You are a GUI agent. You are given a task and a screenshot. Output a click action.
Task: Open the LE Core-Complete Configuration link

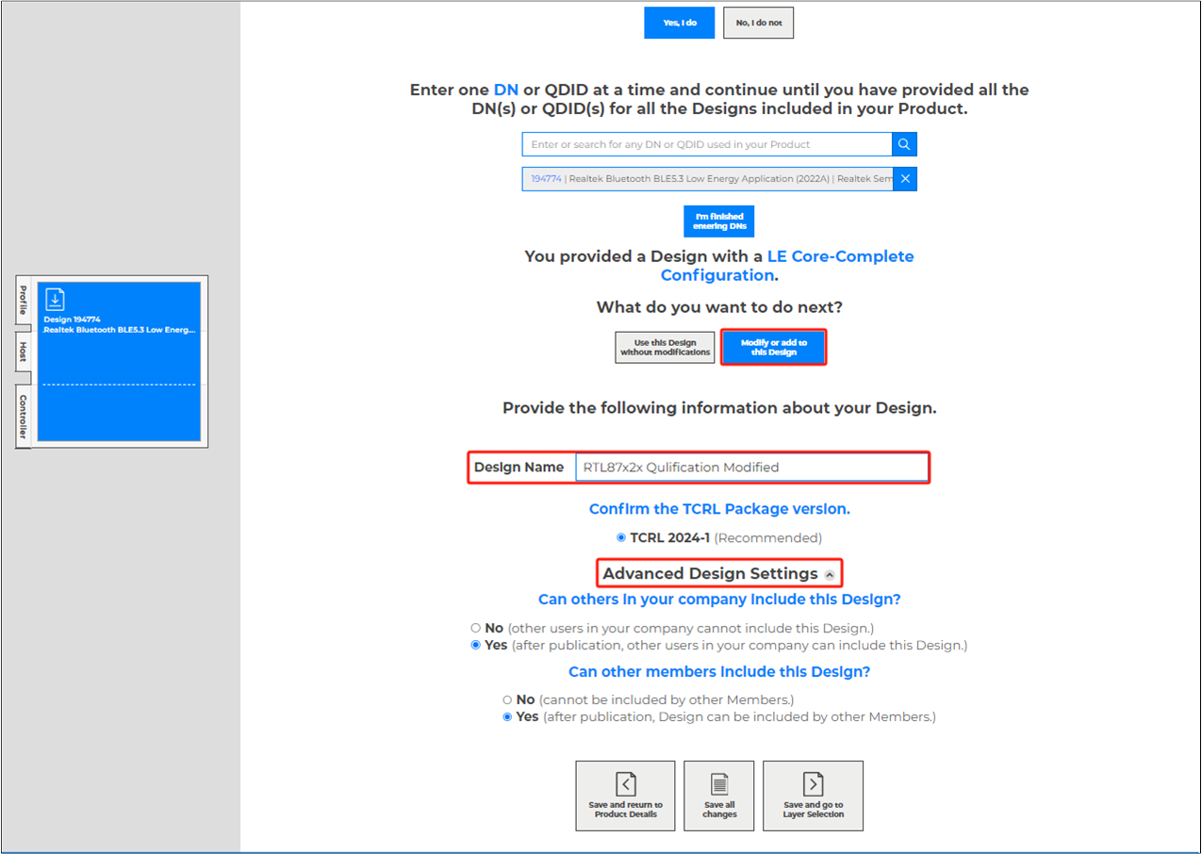click(x=787, y=266)
